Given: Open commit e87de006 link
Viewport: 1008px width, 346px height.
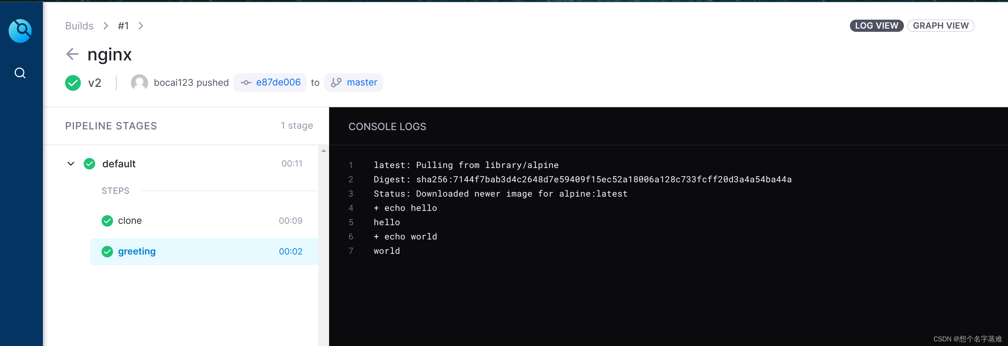Looking at the screenshot, I should 270,83.
